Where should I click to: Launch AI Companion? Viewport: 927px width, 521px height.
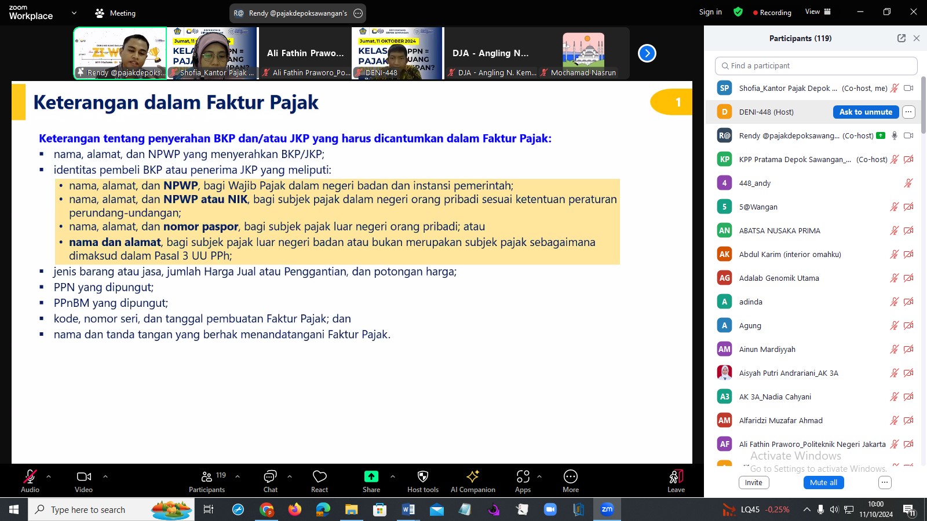pos(473,476)
